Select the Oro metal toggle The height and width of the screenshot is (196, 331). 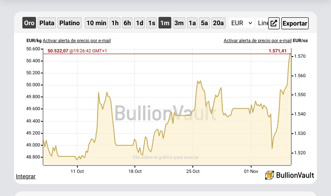pos(29,23)
